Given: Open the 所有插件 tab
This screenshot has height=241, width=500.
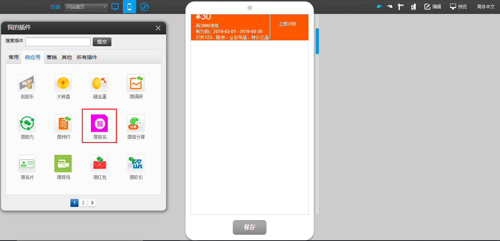Looking at the screenshot, I should [x=87, y=57].
